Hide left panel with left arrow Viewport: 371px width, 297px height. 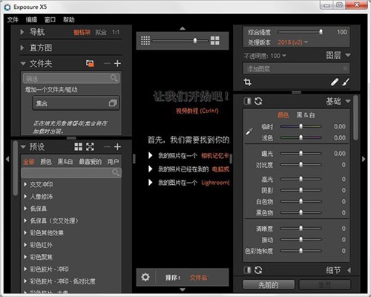[x=7, y=159]
